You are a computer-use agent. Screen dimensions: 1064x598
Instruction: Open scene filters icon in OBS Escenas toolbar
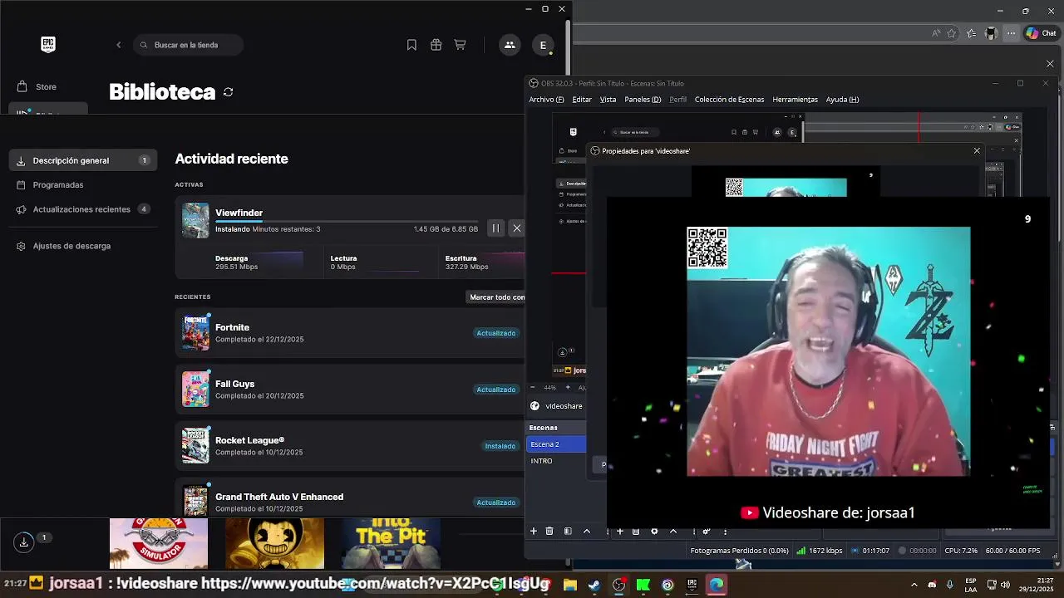(568, 531)
